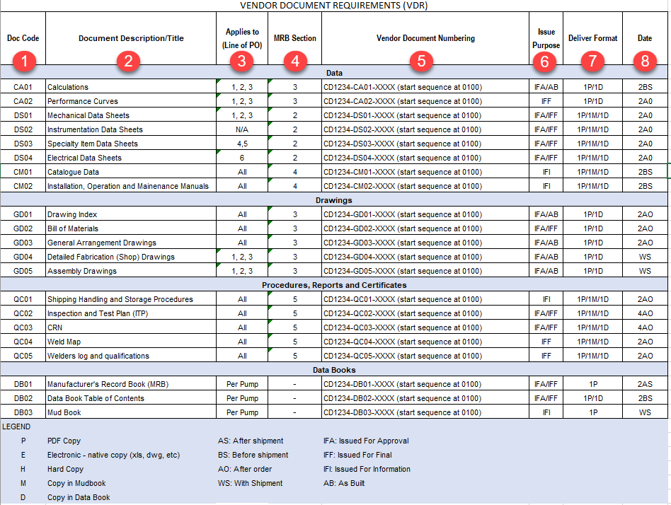Image resolution: width=671 pixels, height=505 pixels.
Task: Select 'Per Pump' cell in Mud Book row
Action: [242, 412]
